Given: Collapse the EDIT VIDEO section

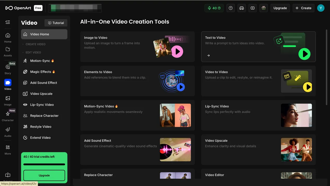Looking at the screenshot, I should (x=33, y=53).
